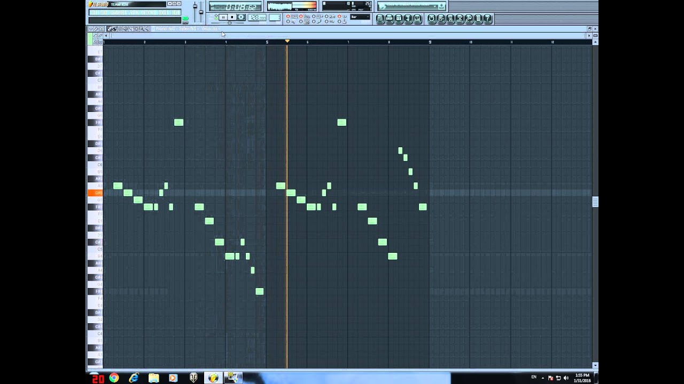684x384 pixels.
Task: Open the OPTIONS menu
Action: (x=148, y=12)
